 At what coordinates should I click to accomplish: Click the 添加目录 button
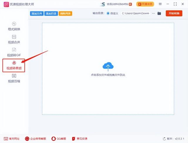[51, 14]
